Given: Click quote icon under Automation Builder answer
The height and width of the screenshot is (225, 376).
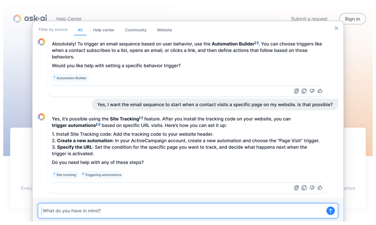Looking at the screenshot, I should click(x=296, y=91).
